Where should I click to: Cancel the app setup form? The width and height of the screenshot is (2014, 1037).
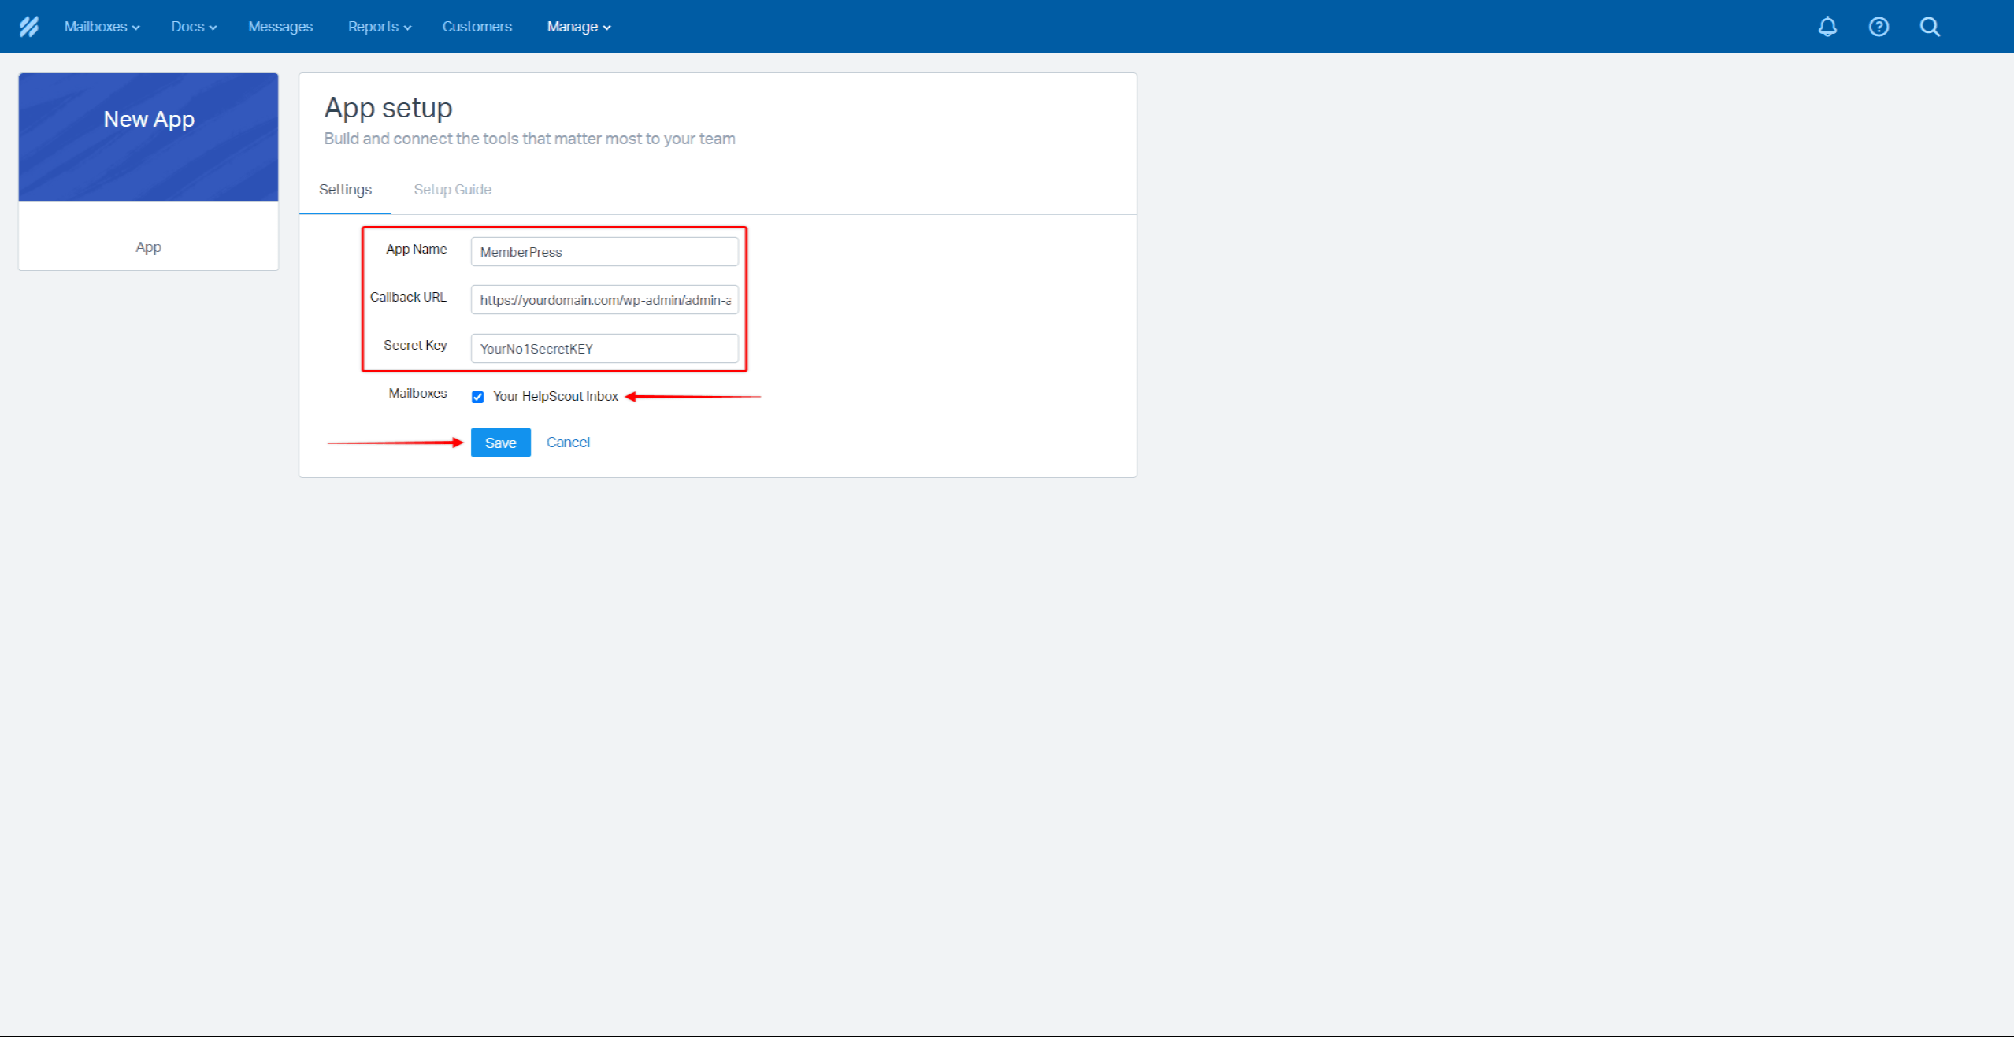[565, 442]
